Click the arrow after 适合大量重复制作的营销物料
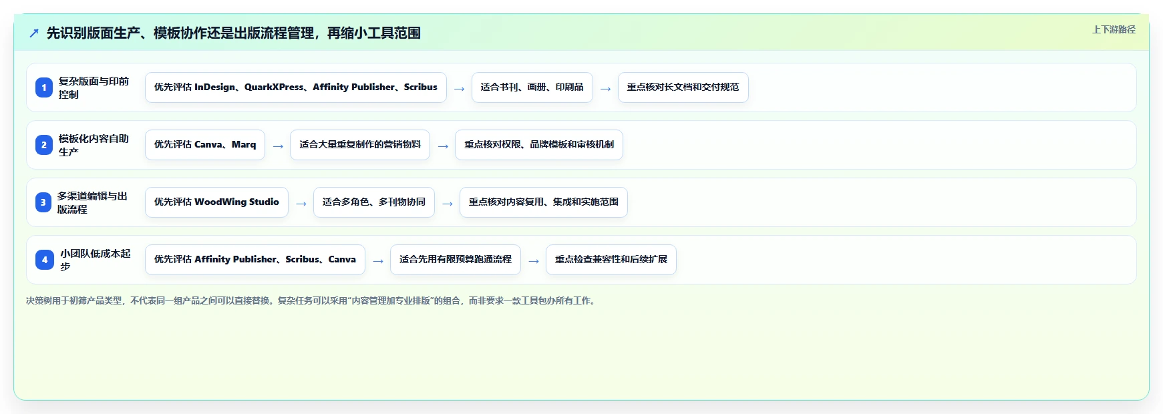Image resolution: width=1163 pixels, height=414 pixels. tap(443, 146)
